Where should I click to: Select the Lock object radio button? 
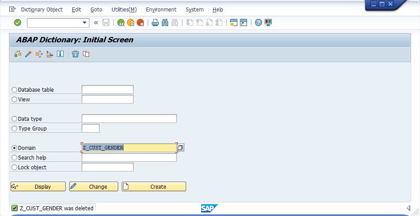click(14, 167)
